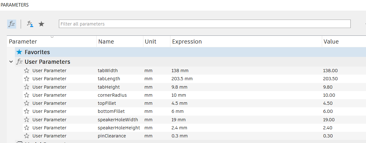366x143 pixels.
Task: Click the Name column header
Action: coord(106,42)
